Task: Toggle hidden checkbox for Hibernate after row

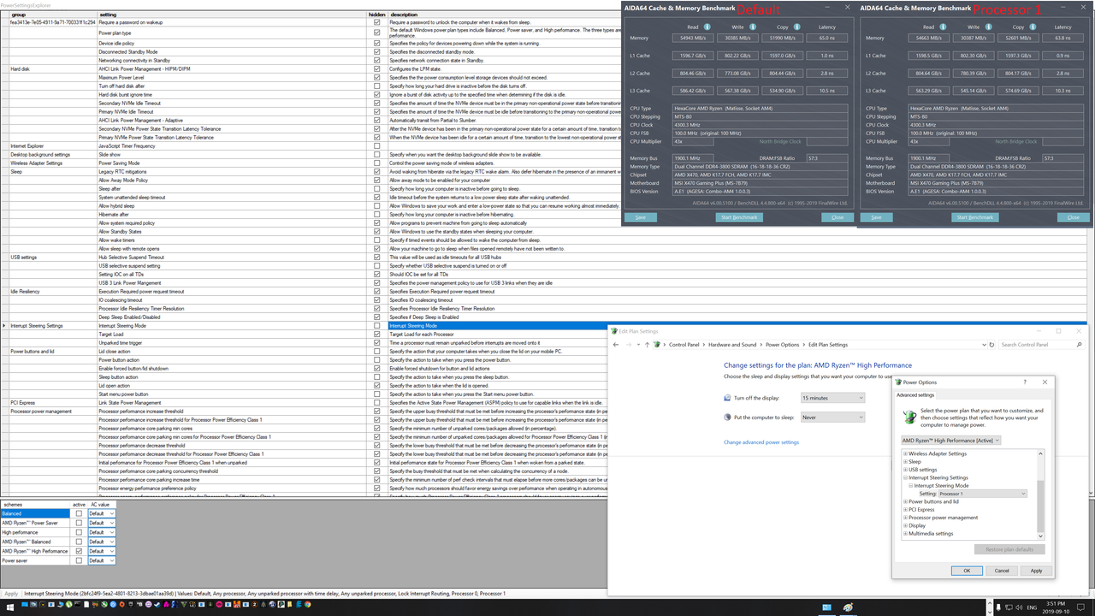Action: tap(377, 214)
